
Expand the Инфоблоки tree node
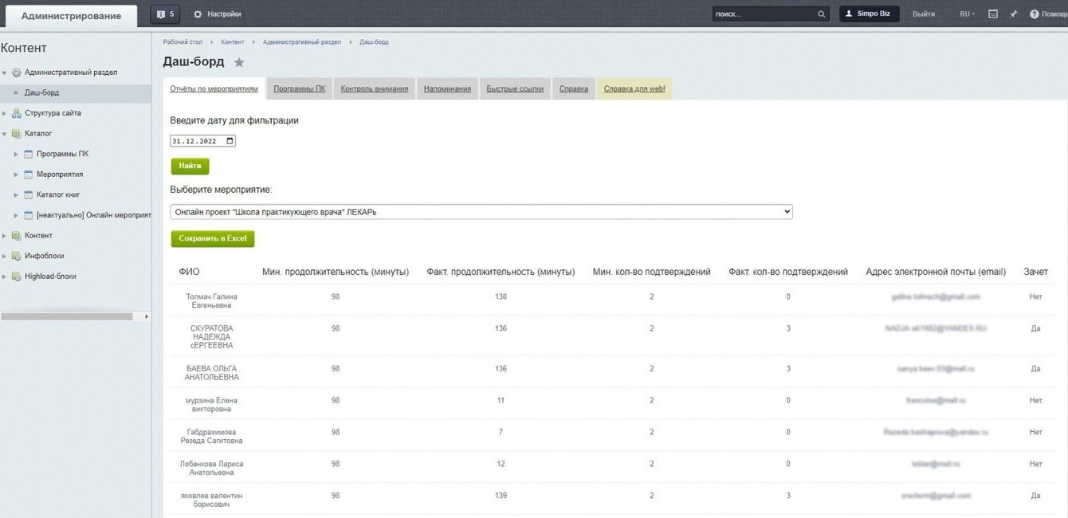click(5, 256)
